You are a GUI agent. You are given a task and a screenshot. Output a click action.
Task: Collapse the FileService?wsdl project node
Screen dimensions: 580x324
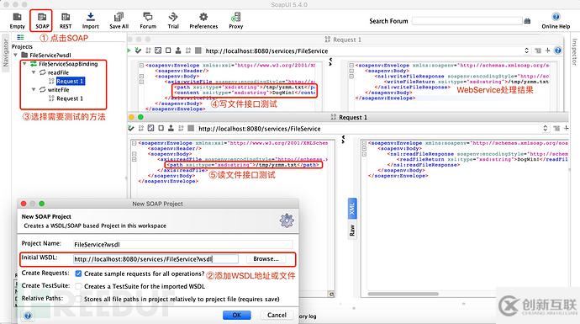tap(15, 56)
